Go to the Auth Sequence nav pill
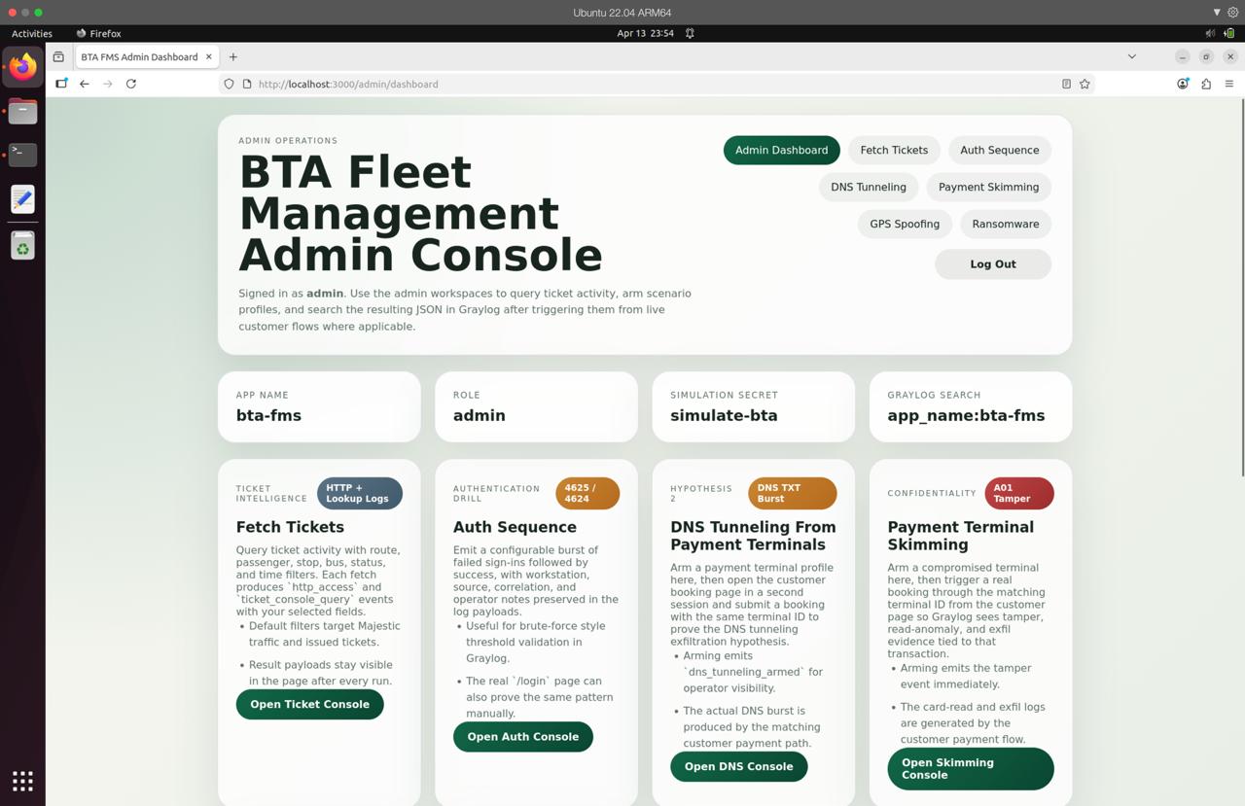The width and height of the screenshot is (1245, 806). tap(999, 150)
